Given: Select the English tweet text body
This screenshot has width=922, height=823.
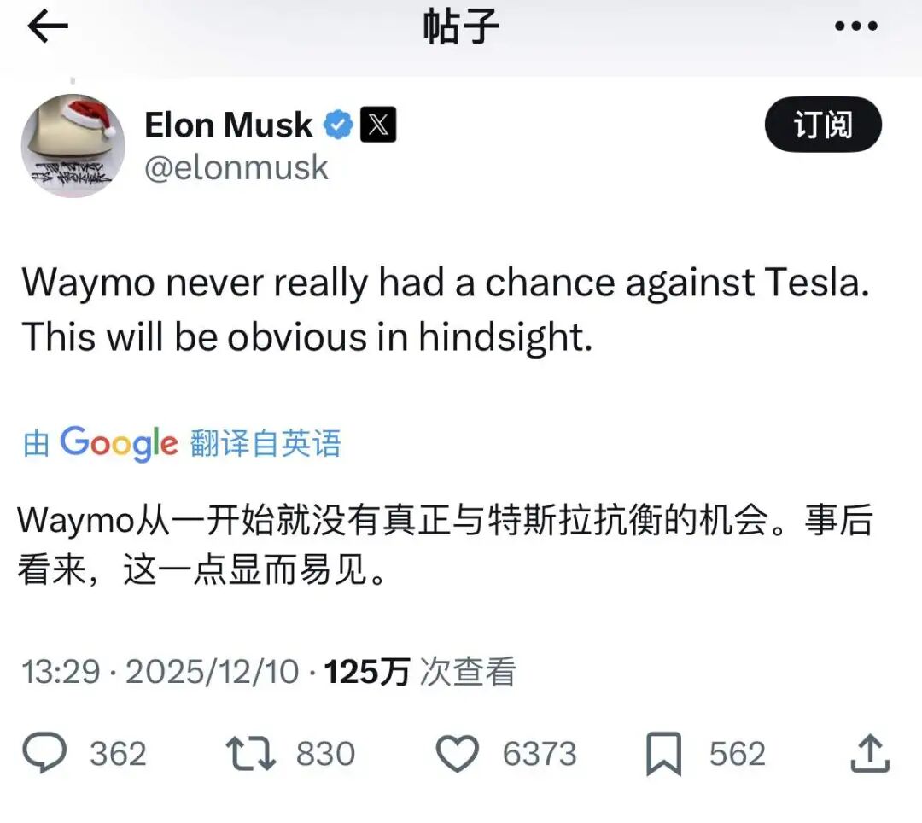Looking at the screenshot, I should click(x=444, y=309).
